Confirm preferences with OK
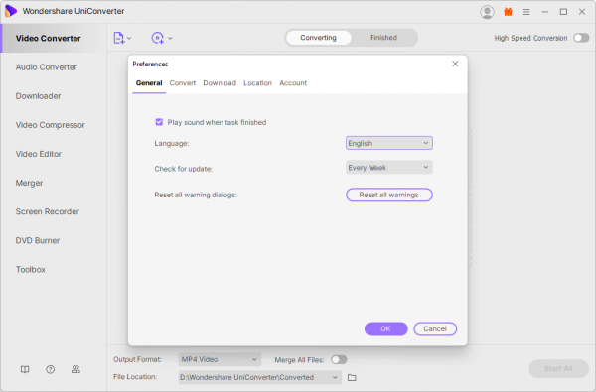This screenshot has height=392, width=596. (385, 328)
